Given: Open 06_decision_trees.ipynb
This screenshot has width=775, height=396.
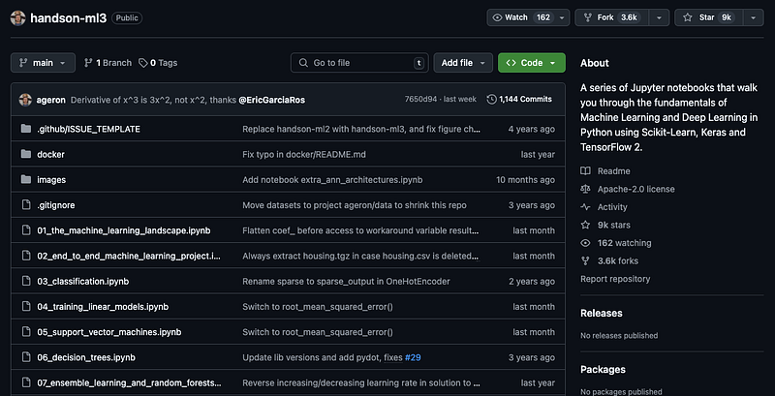Looking at the screenshot, I should [86, 357].
